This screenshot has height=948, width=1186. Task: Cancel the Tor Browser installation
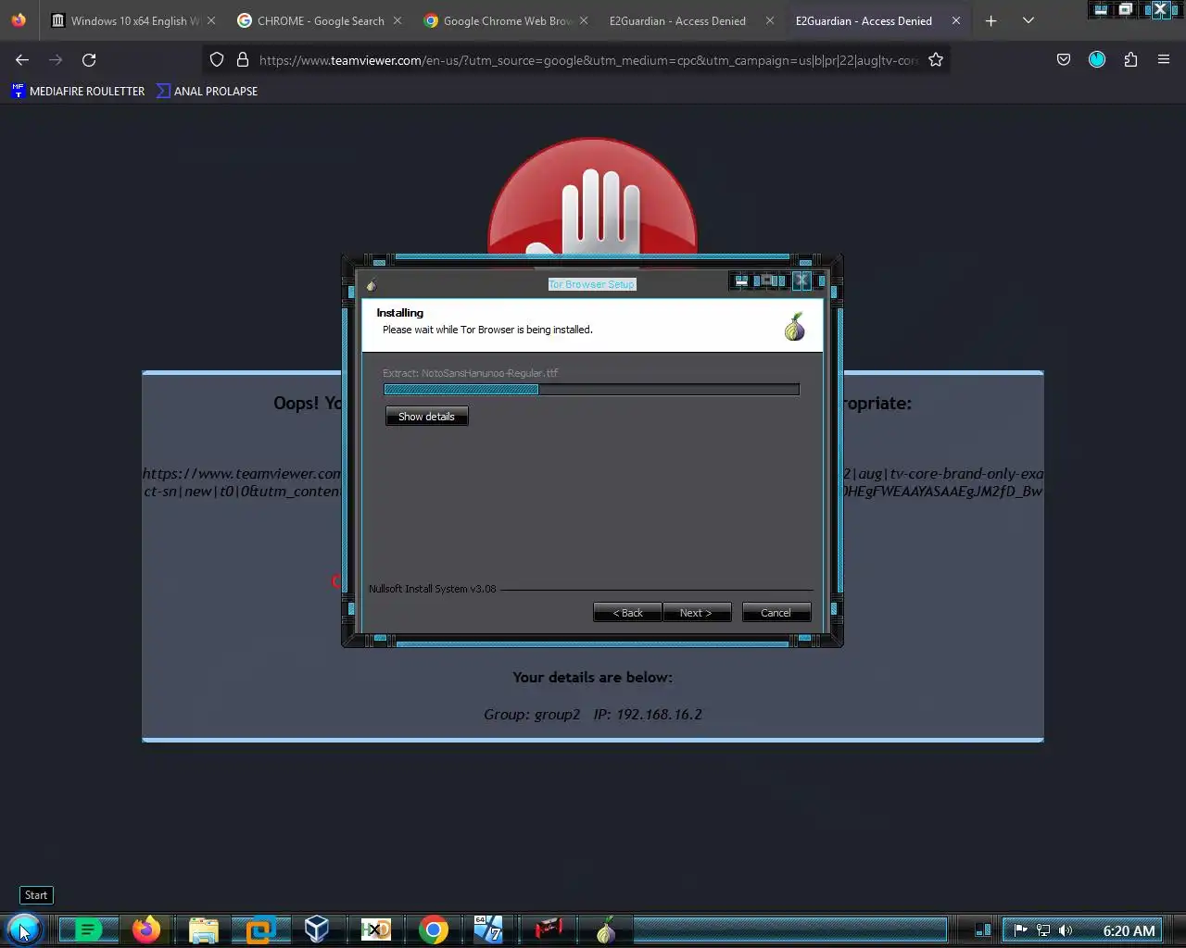776,613
